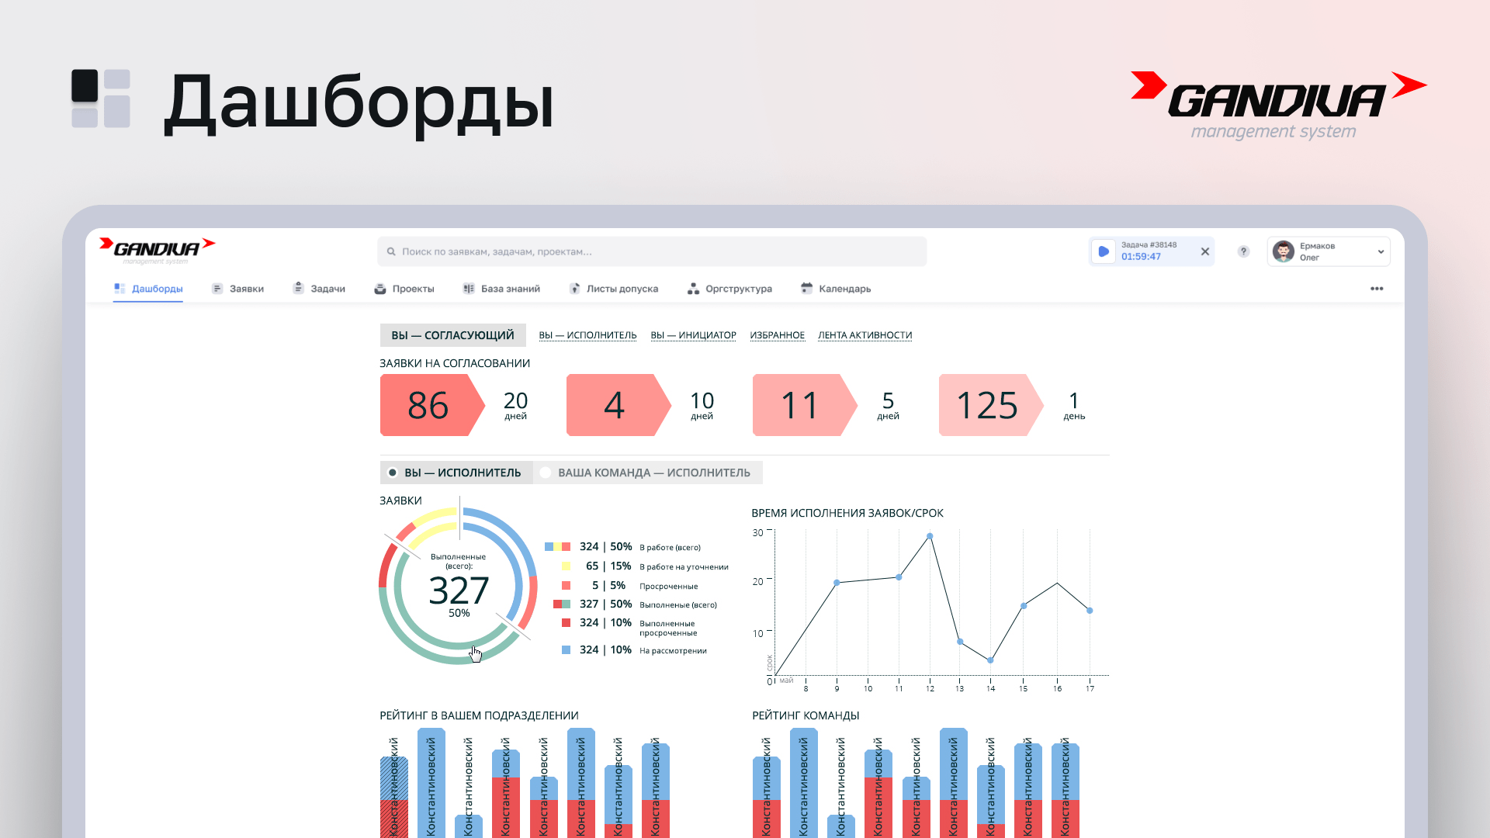Switch to ВЫ — ИНИЦИАТОР tab
1490x838 pixels.
pyautogui.click(x=693, y=335)
